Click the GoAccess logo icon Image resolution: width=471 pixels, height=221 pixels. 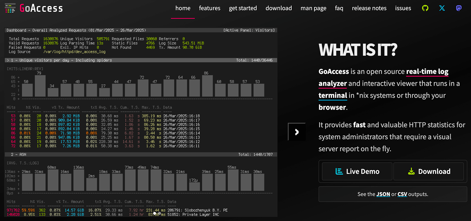pyautogui.click(x=10, y=8)
